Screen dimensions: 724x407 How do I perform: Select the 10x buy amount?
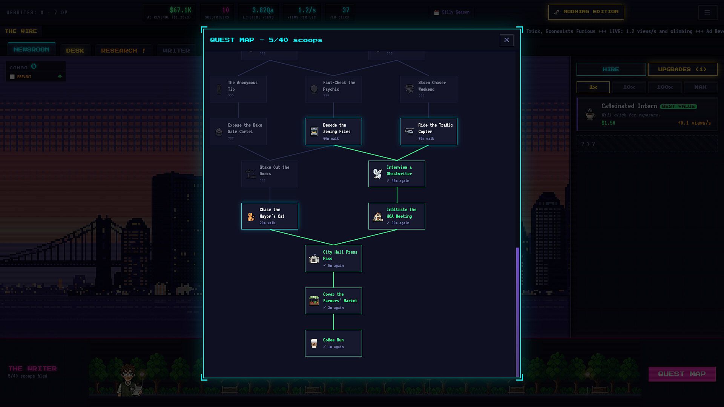point(629,87)
